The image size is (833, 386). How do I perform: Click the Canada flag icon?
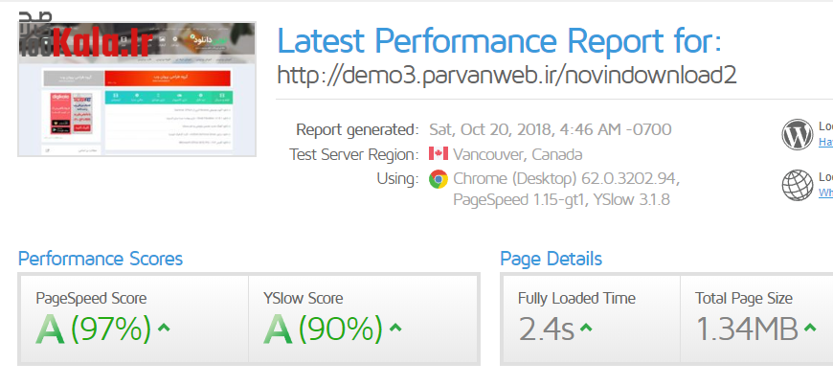439,154
